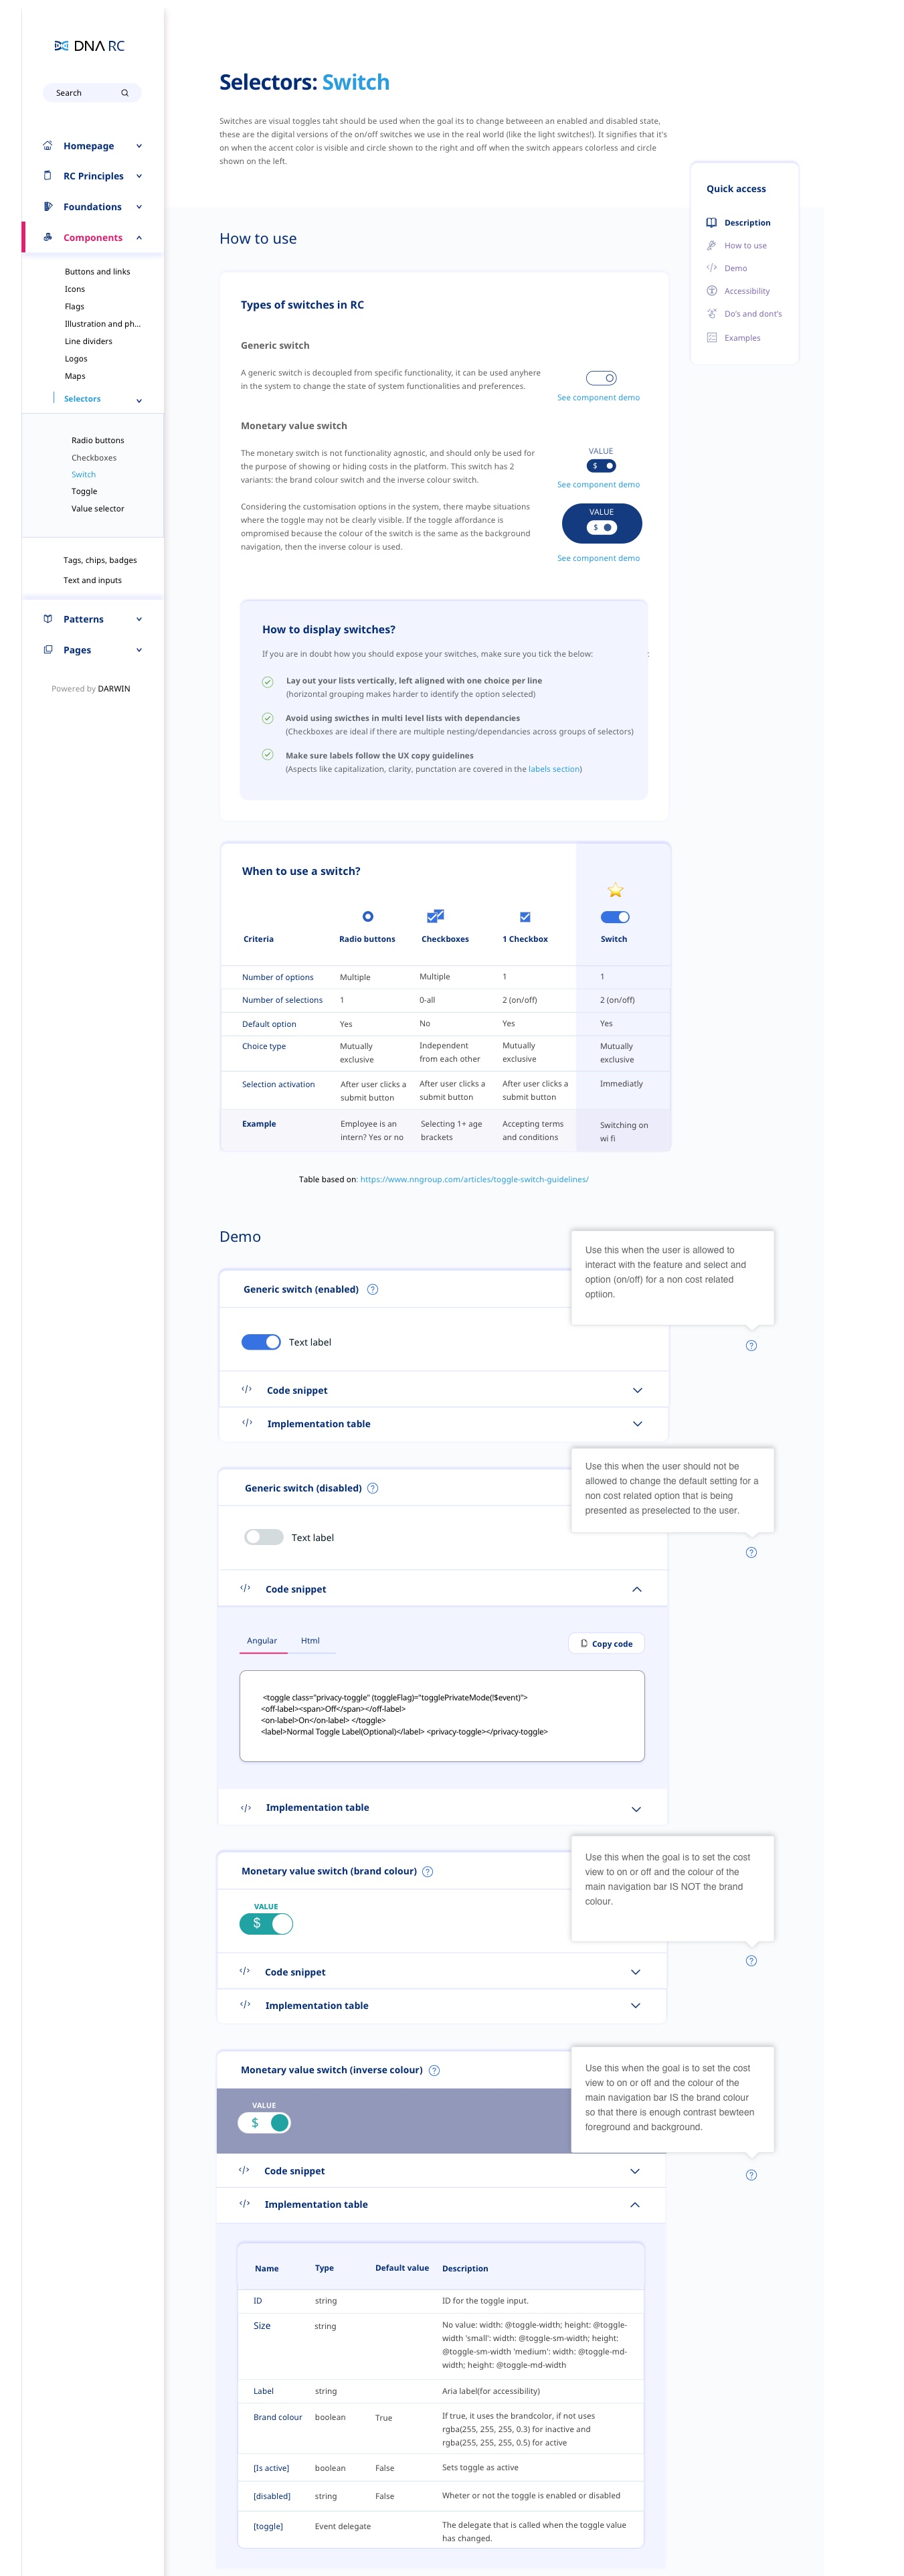The width and height of the screenshot is (904, 2576).
Task: Click the Homepage house icon
Action: pos(48,146)
